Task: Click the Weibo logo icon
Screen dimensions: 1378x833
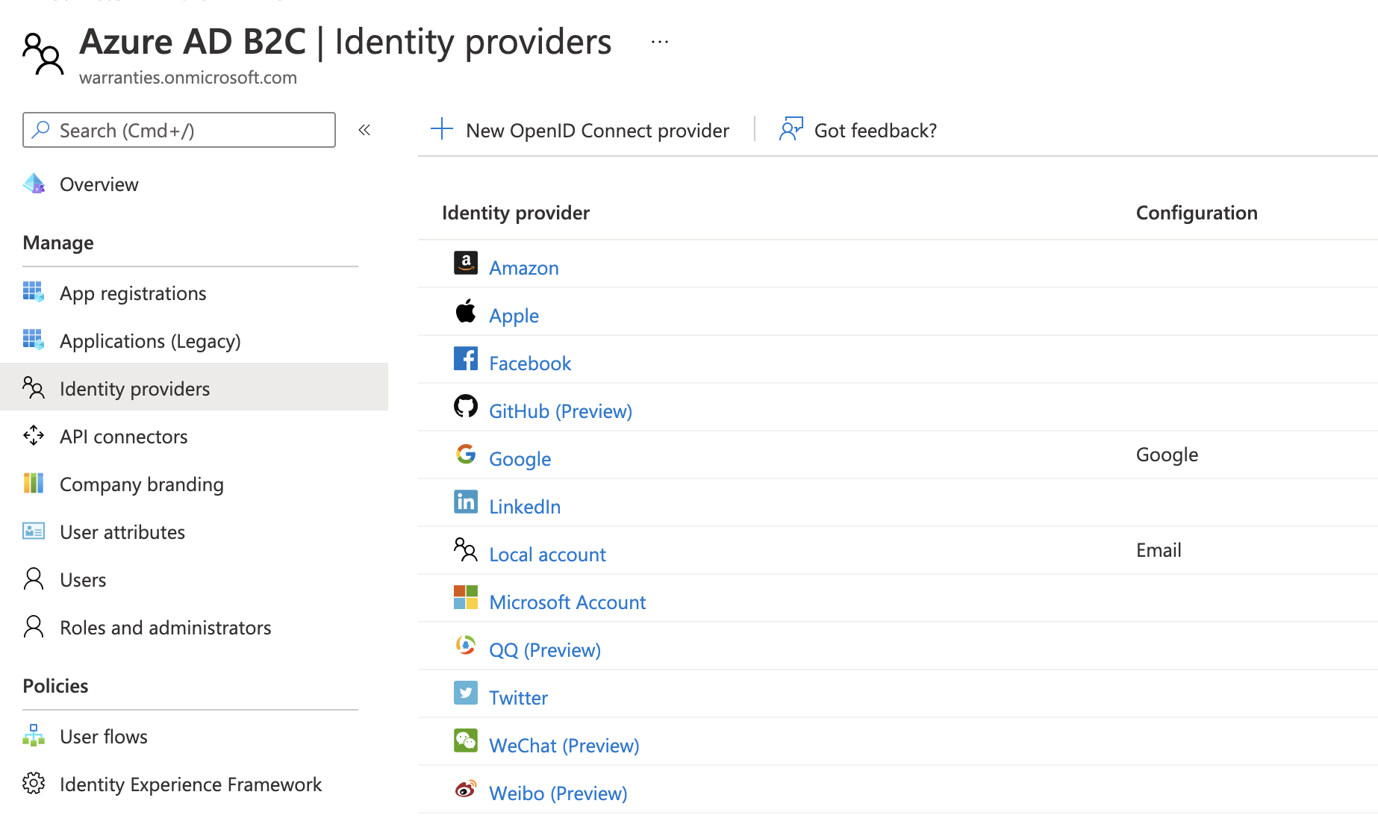Action: pyautogui.click(x=466, y=788)
